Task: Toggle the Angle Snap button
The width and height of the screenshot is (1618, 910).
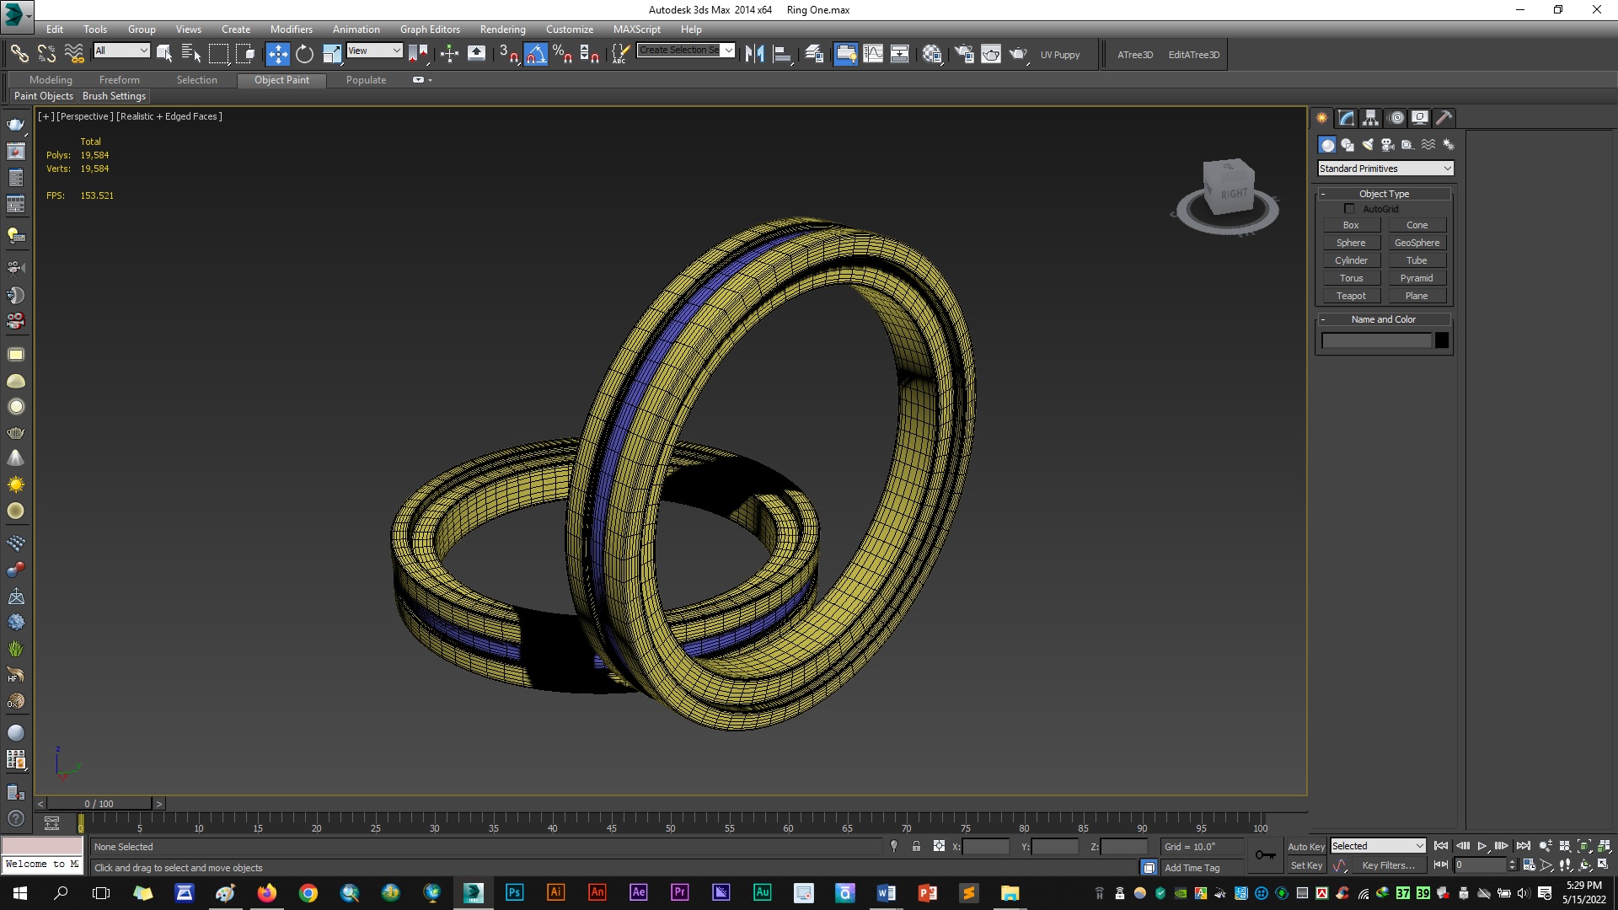Action: [535, 54]
